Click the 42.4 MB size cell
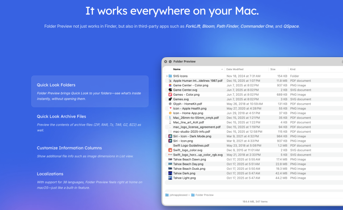This screenshot has height=210, width=343. coord(281,173)
